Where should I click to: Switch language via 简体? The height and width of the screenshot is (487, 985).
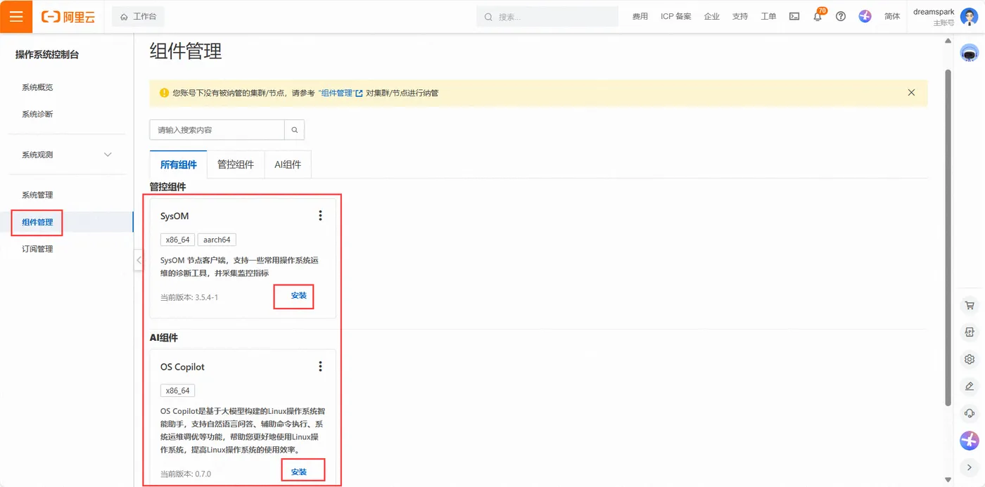tap(892, 16)
